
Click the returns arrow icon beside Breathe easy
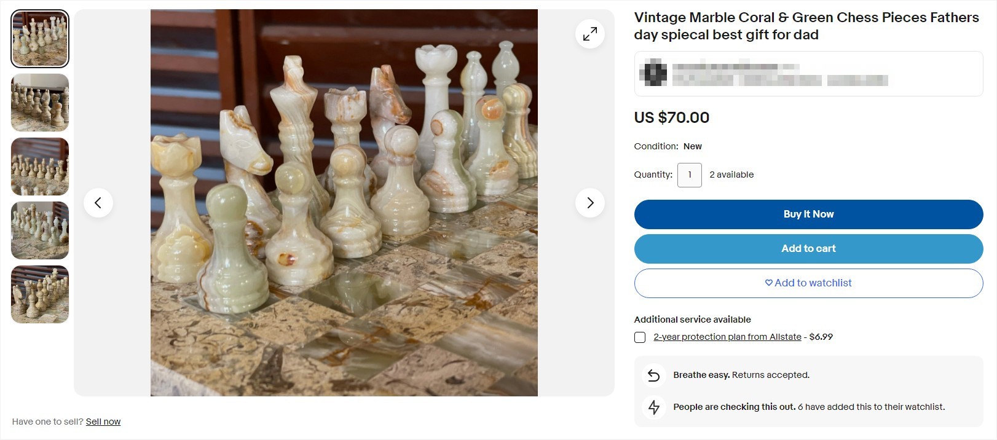654,374
